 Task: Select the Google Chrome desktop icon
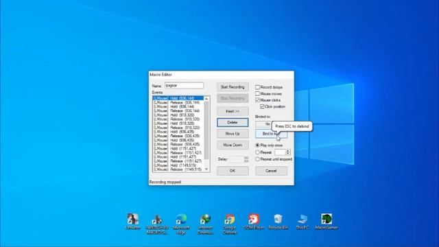click(x=230, y=224)
